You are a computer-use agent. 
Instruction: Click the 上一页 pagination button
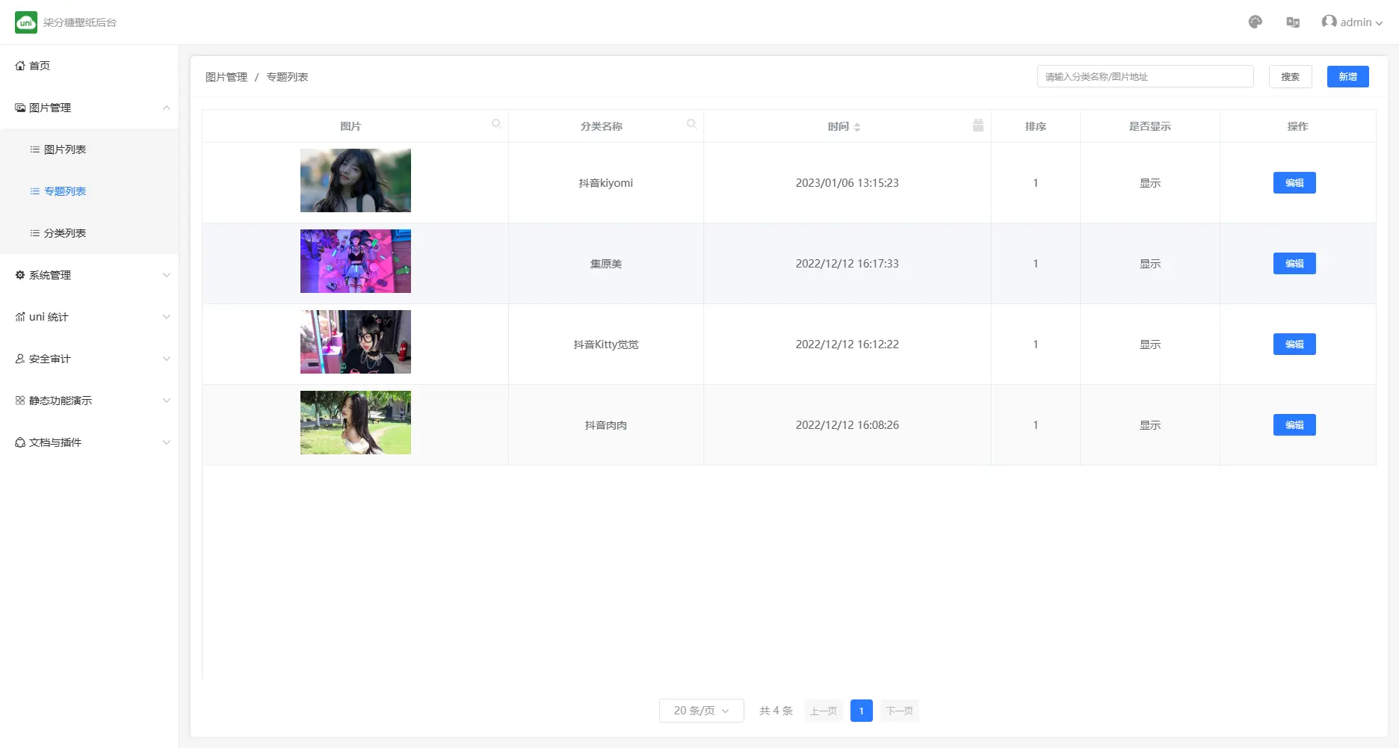(824, 711)
